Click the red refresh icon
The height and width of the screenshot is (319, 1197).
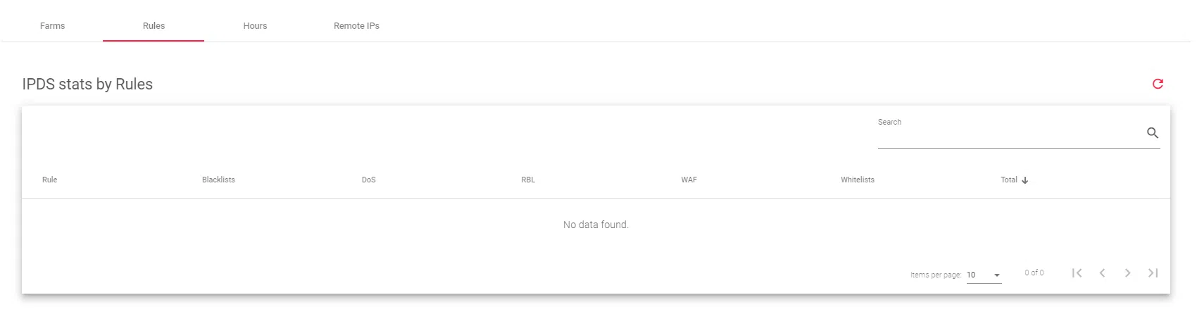click(1158, 84)
